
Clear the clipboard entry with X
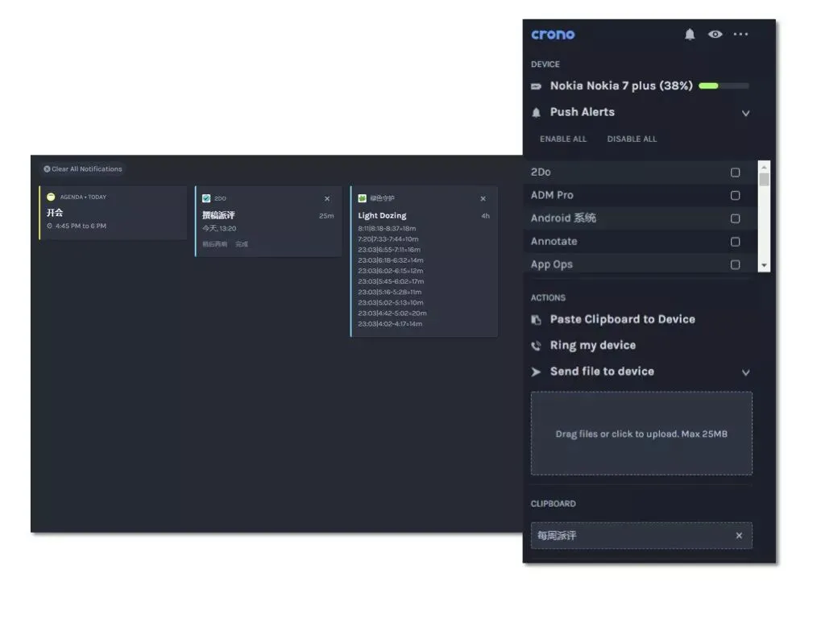click(x=739, y=536)
